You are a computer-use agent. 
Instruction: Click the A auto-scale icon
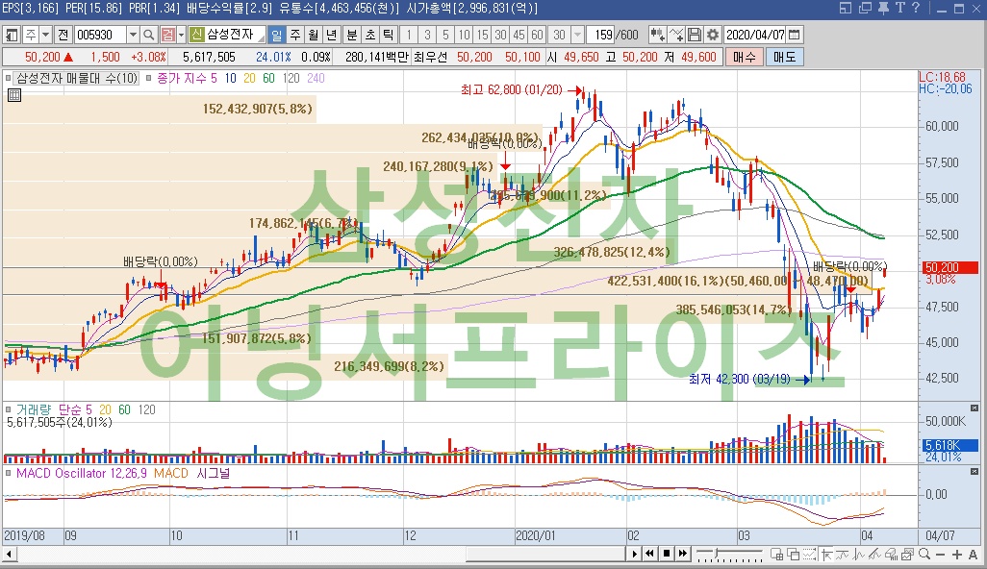pyautogui.click(x=974, y=555)
